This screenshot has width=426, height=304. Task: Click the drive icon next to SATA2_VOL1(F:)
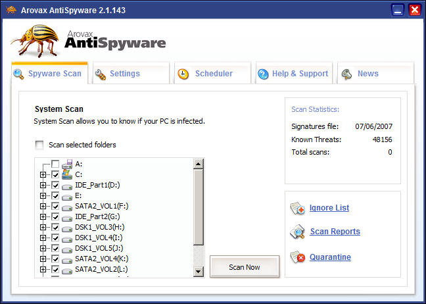pos(67,207)
